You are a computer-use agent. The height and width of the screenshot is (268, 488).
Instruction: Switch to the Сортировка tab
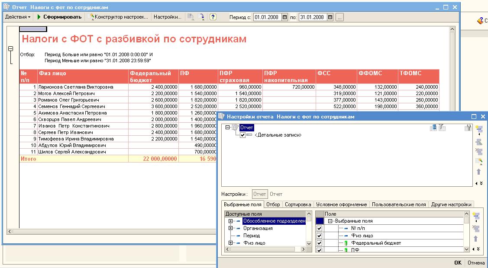pos(297,204)
